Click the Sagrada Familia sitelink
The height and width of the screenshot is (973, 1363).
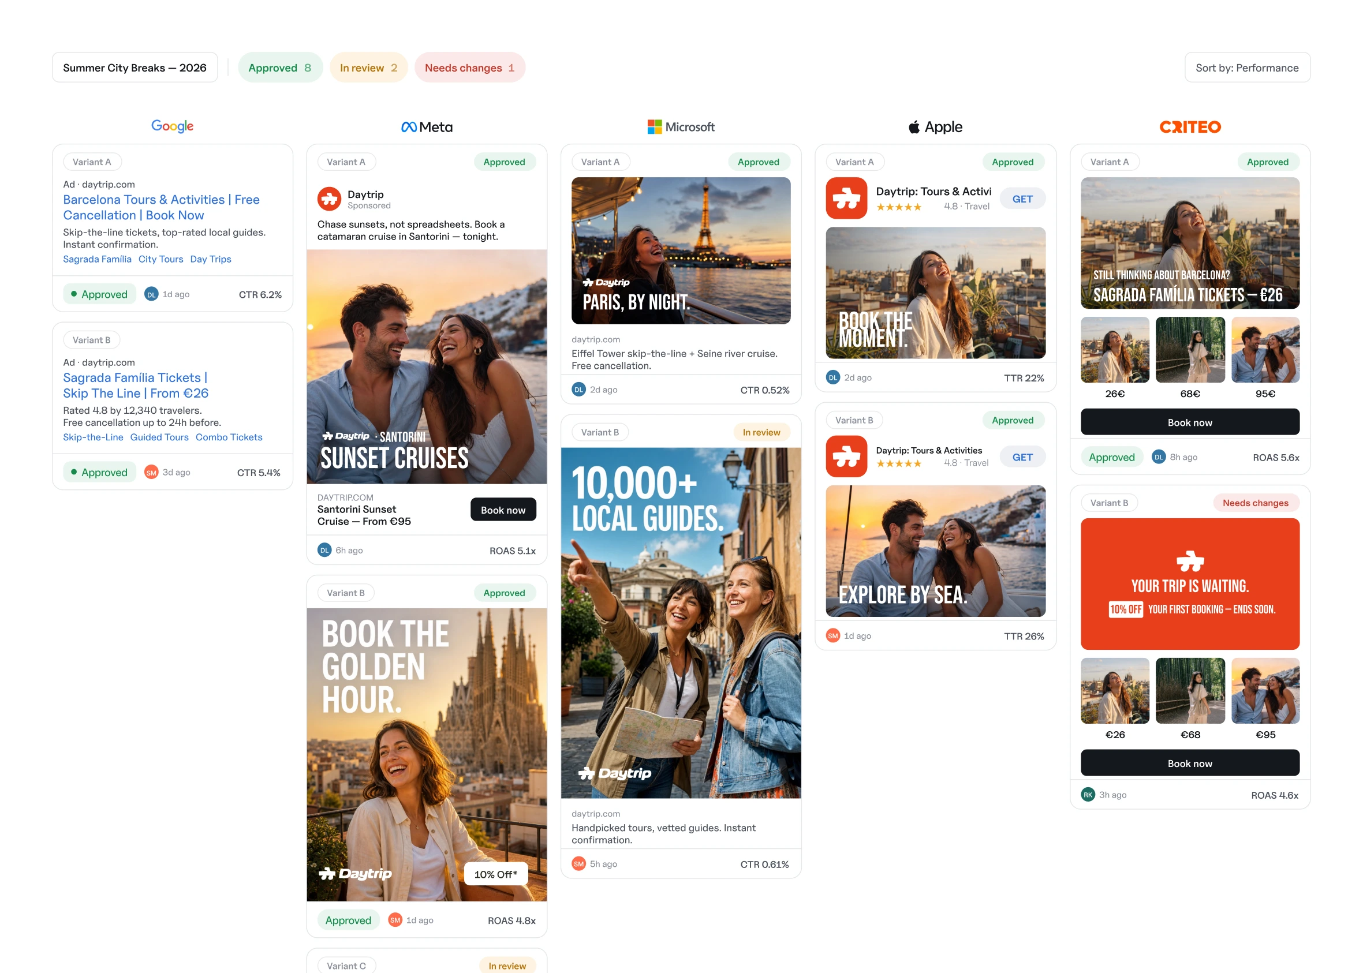pos(97,259)
